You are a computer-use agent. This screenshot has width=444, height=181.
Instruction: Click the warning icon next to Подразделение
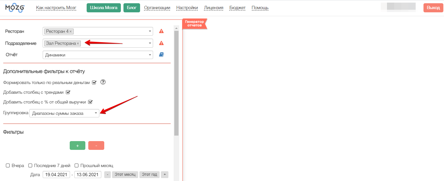tap(161, 43)
